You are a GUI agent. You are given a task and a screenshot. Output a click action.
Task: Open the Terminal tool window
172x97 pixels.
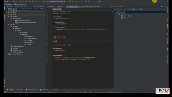54,90
